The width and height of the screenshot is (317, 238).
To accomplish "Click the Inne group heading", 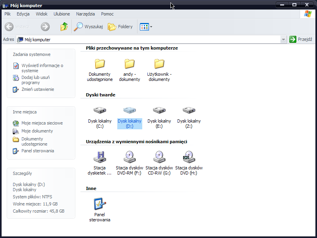I will [x=91, y=188].
